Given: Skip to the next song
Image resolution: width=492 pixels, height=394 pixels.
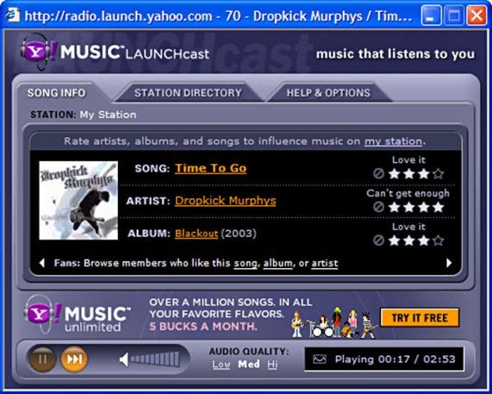Looking at the screenshot, I should pos(74,359).
